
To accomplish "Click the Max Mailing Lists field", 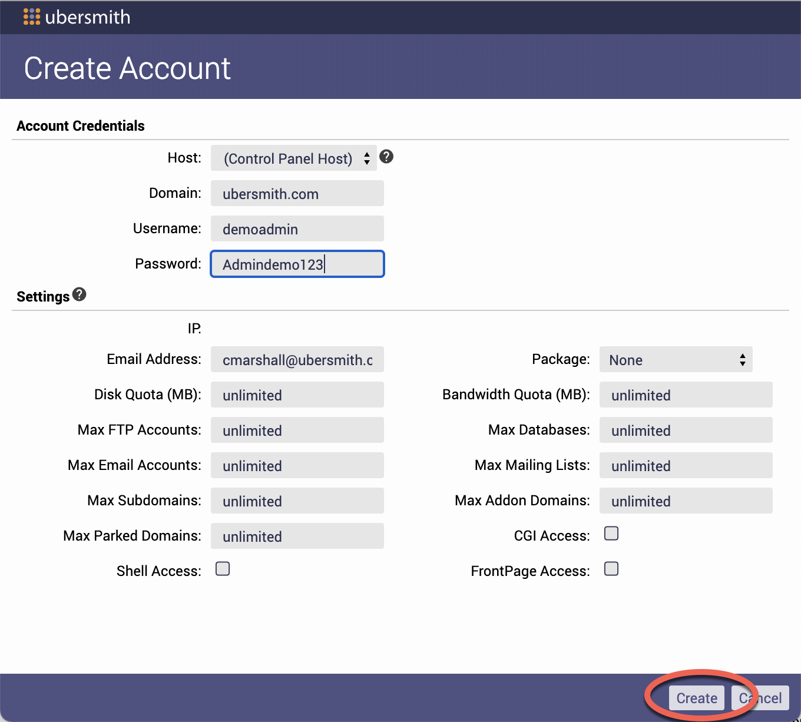I will (x=686, y=465).
